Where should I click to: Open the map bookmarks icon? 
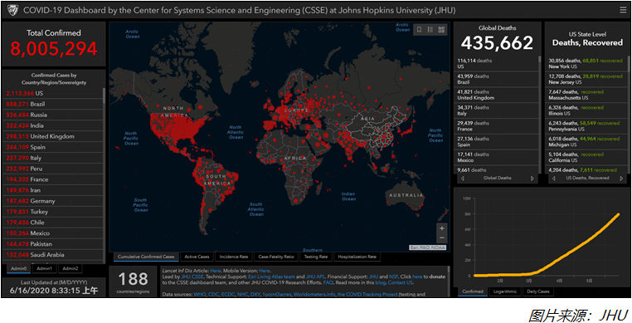pos(419,29)
